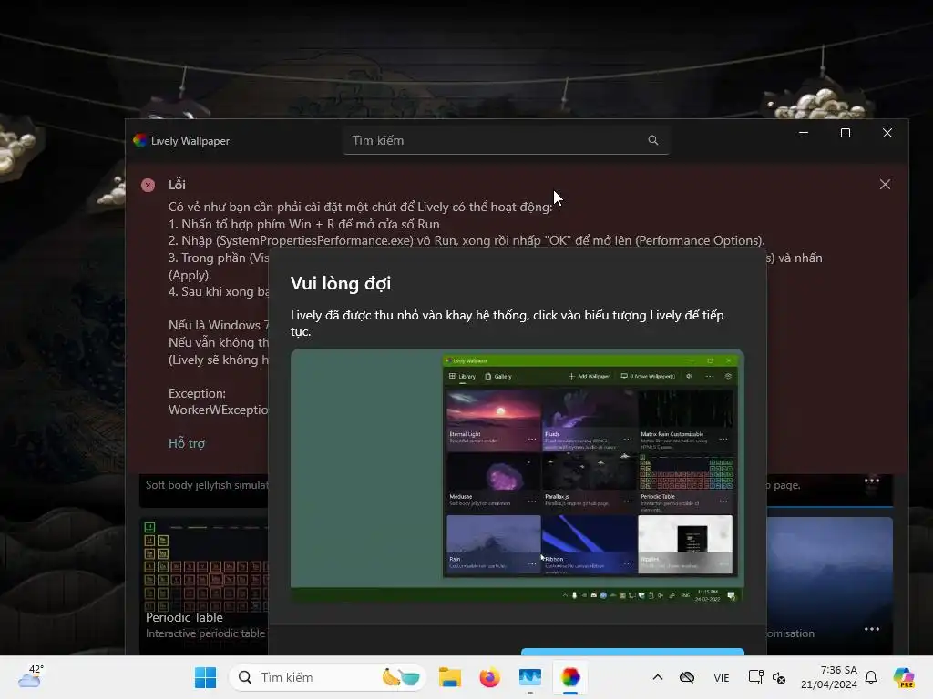
Task: Click the taskbar Tìm kiếm search box
Action: pyautogui.click(x=327, y=677)
